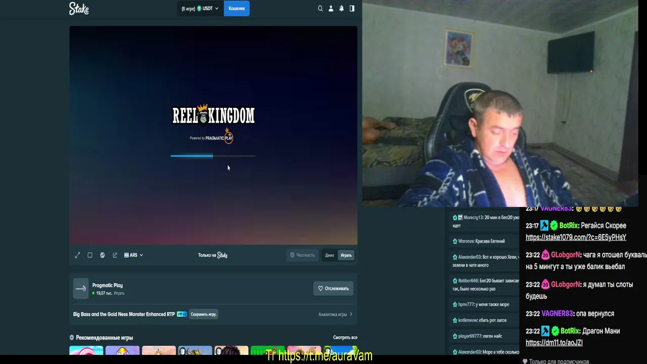
Task: Click the shield icon on the Честность button
Action: coord(292,255)
